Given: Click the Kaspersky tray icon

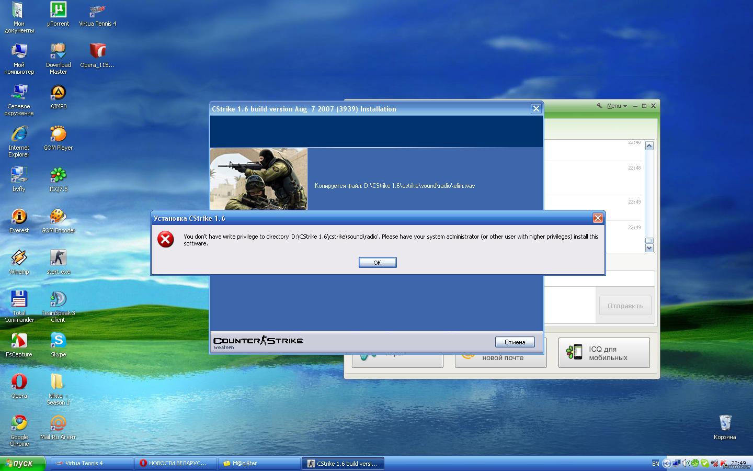Looking at the screenshot, I should (724, 463).
